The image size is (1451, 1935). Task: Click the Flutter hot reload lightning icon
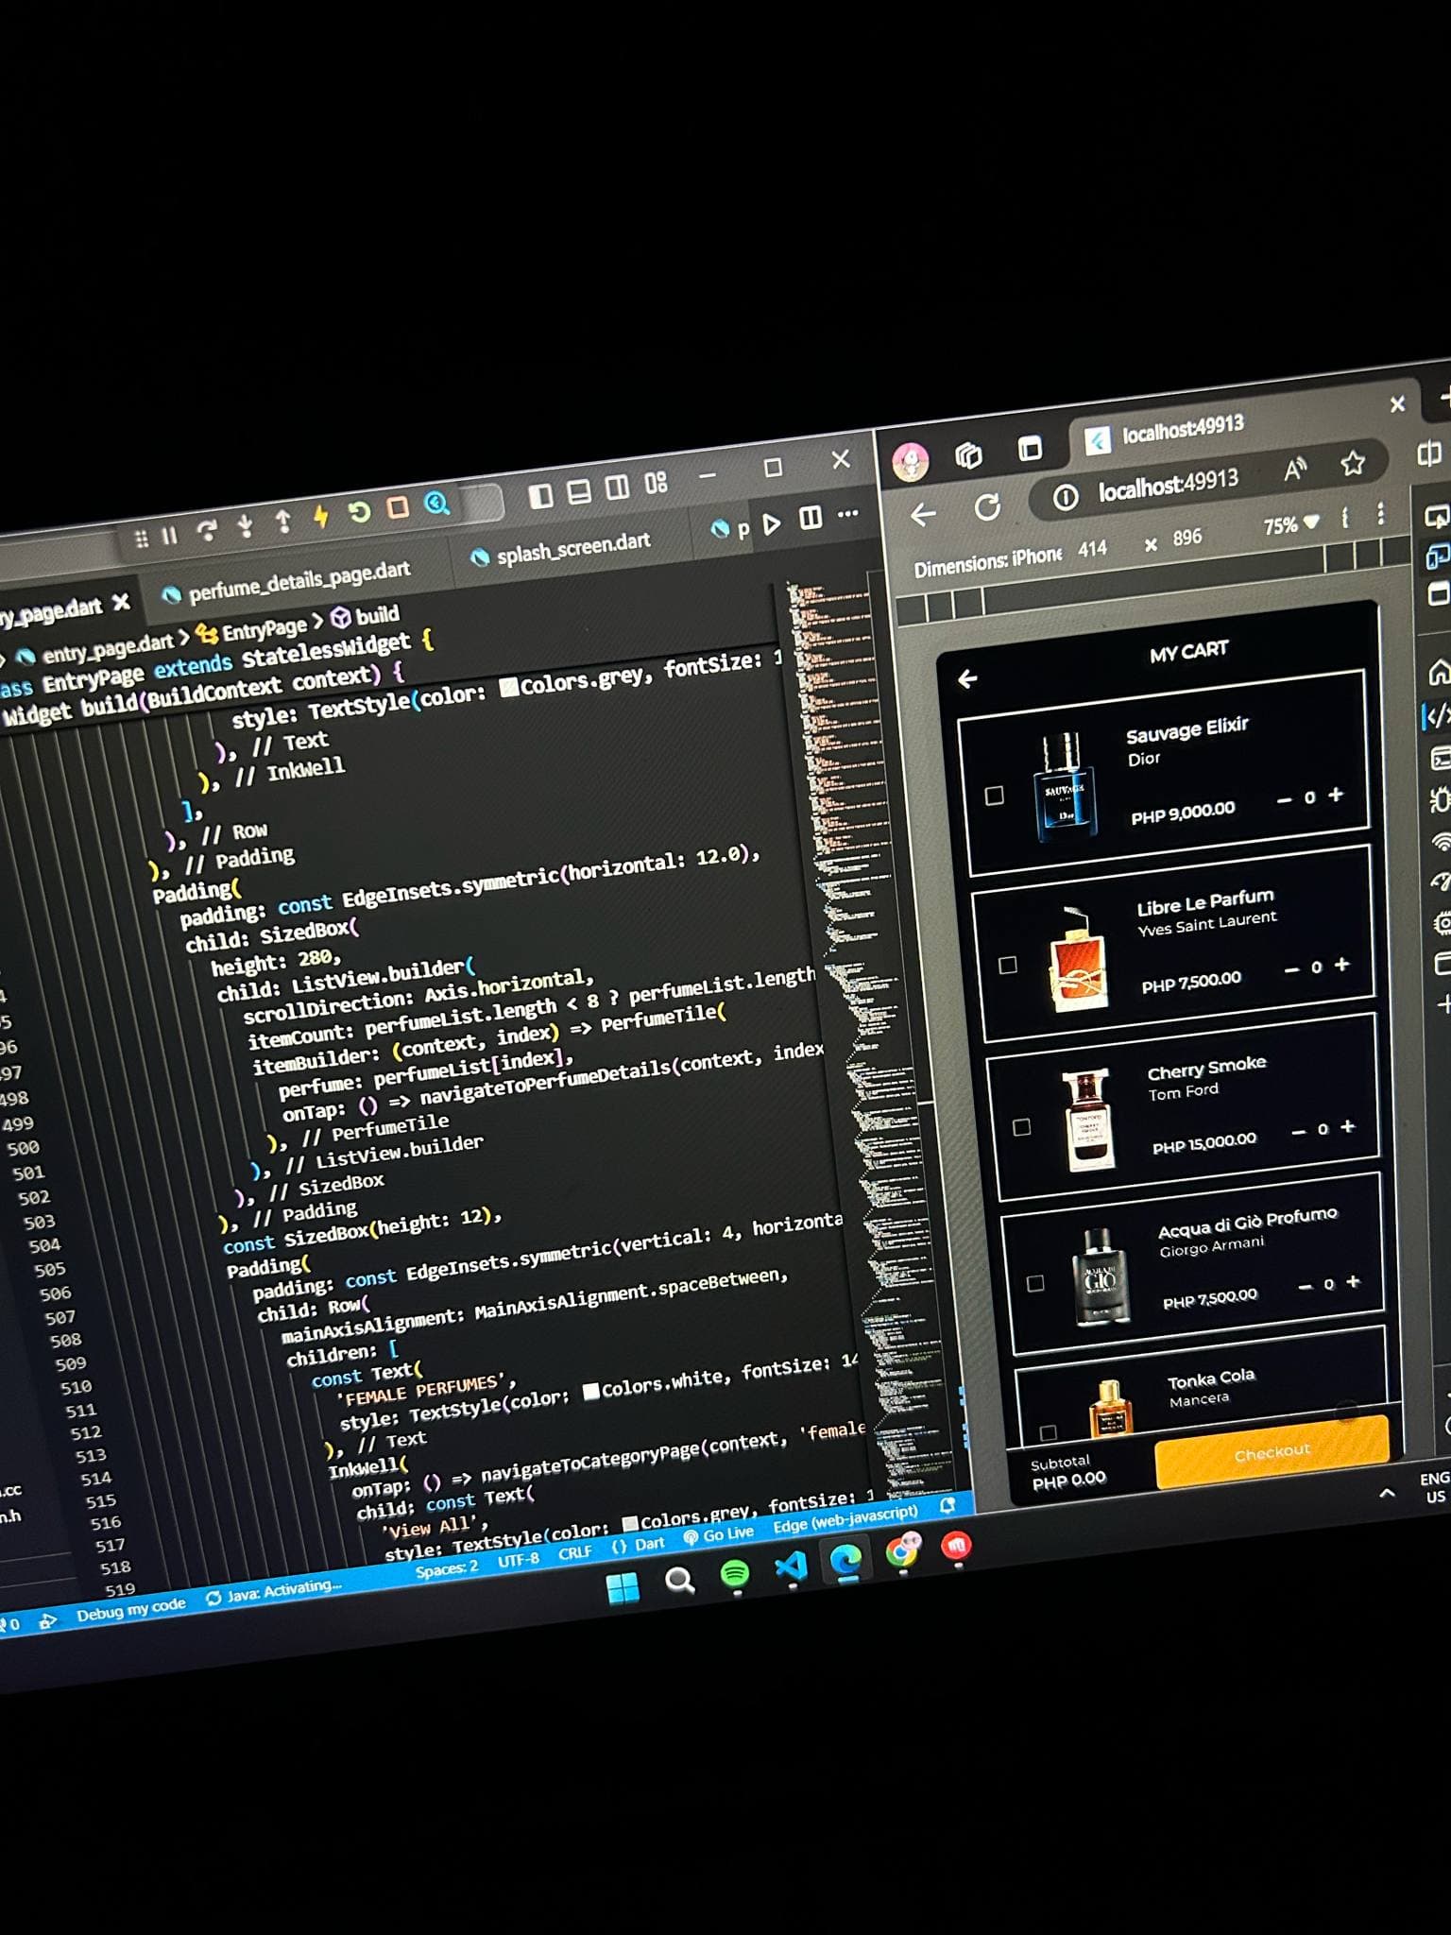pyautogui.click(x=320, y=517)
